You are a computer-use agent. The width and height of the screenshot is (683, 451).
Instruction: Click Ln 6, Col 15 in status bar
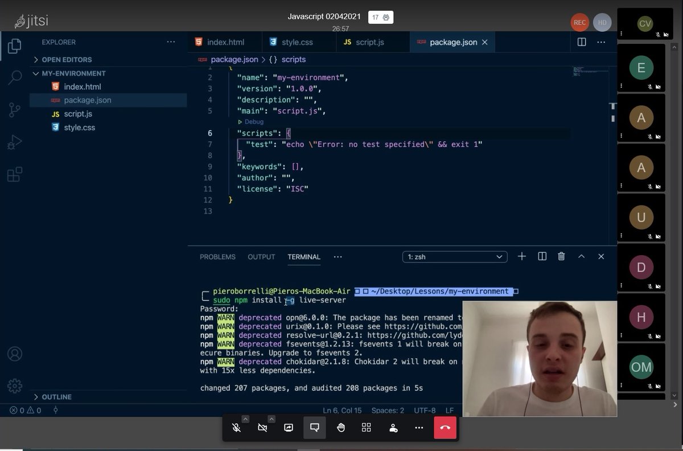[342, 410]
